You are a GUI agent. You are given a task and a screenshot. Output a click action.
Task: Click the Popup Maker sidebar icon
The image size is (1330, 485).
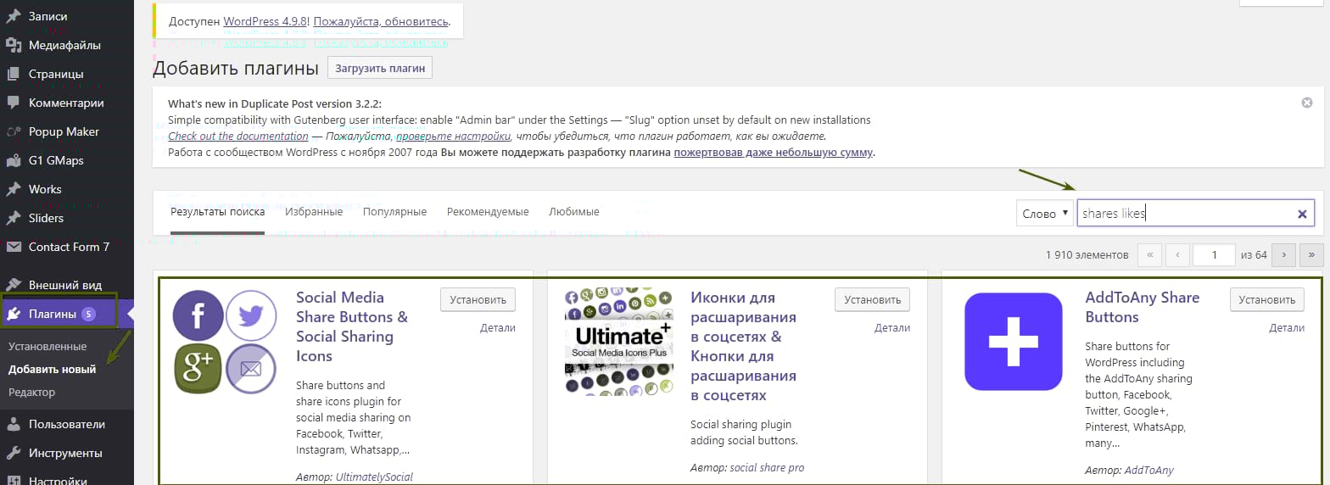14,131
